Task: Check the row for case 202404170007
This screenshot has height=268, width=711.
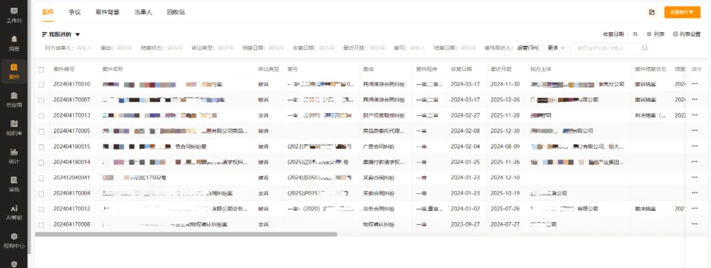Action: coord(41,100)
